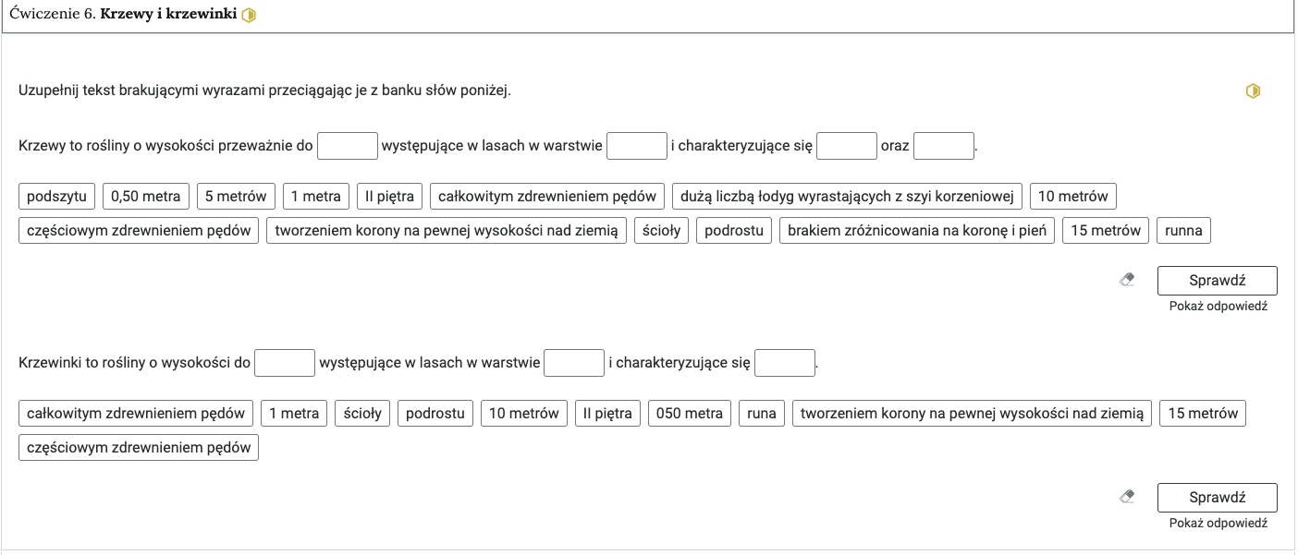Pick 'dużą liczbą łodyg wyrastających z szyi korzeniowej' tile

[x=847, y=196]
